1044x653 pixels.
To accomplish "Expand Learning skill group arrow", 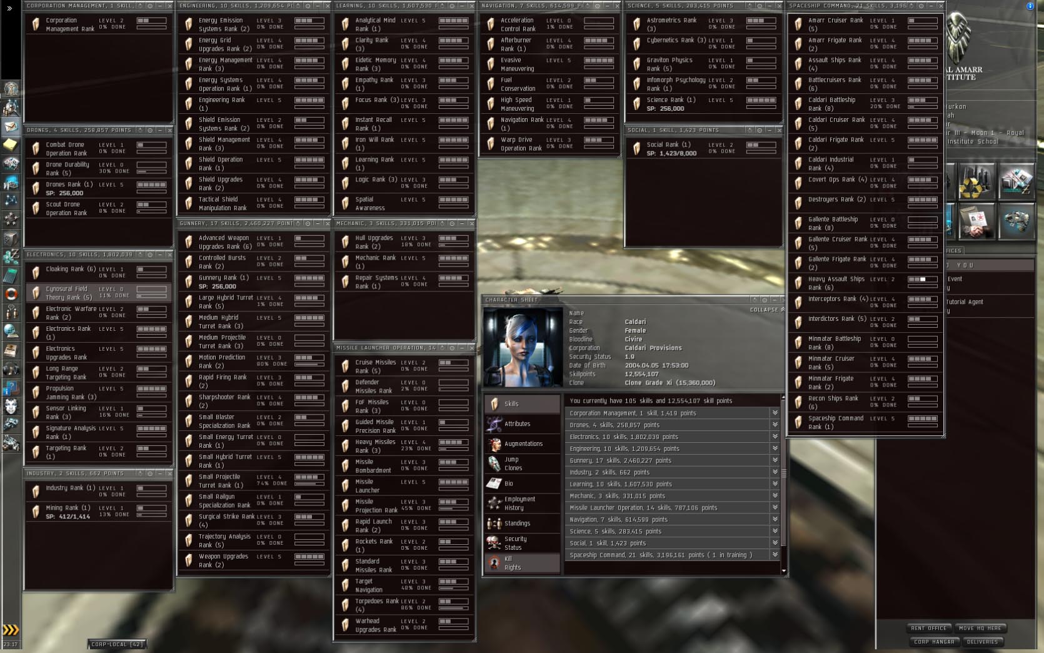I will click(x=775, y=483).
